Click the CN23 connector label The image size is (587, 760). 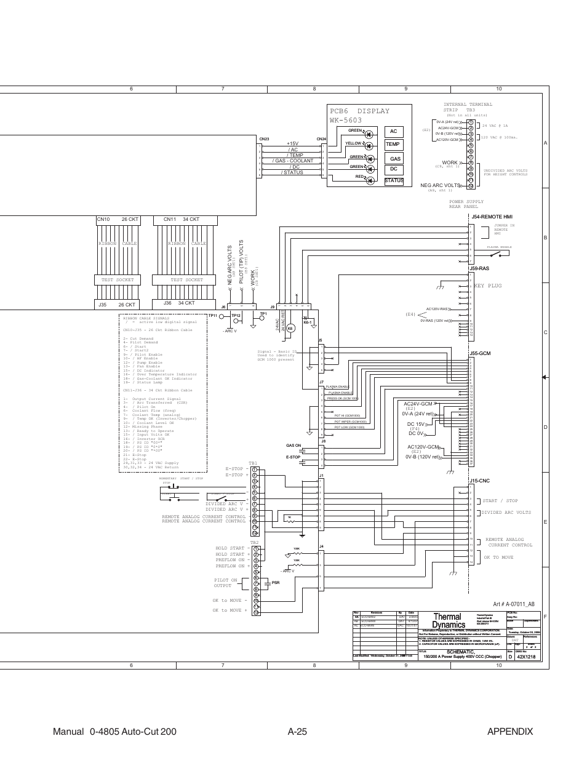click(x=265, y=139)
